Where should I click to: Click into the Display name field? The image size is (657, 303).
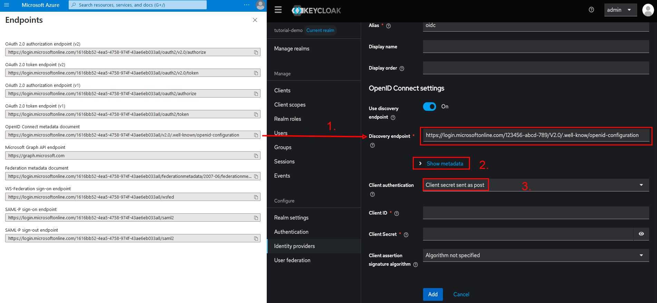(536, 47)
